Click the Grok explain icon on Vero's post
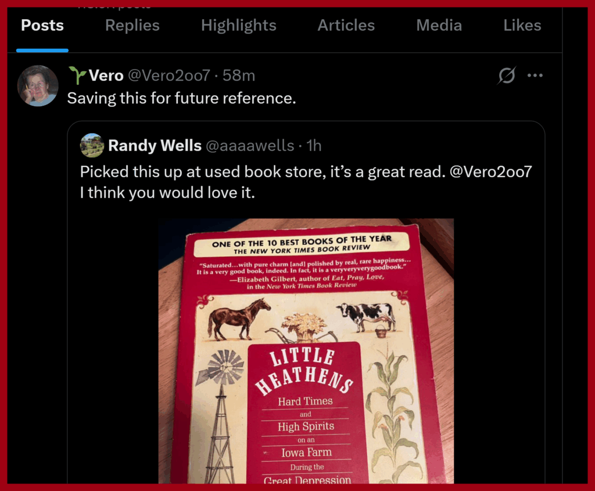595x491 pixels. point(507,75)
